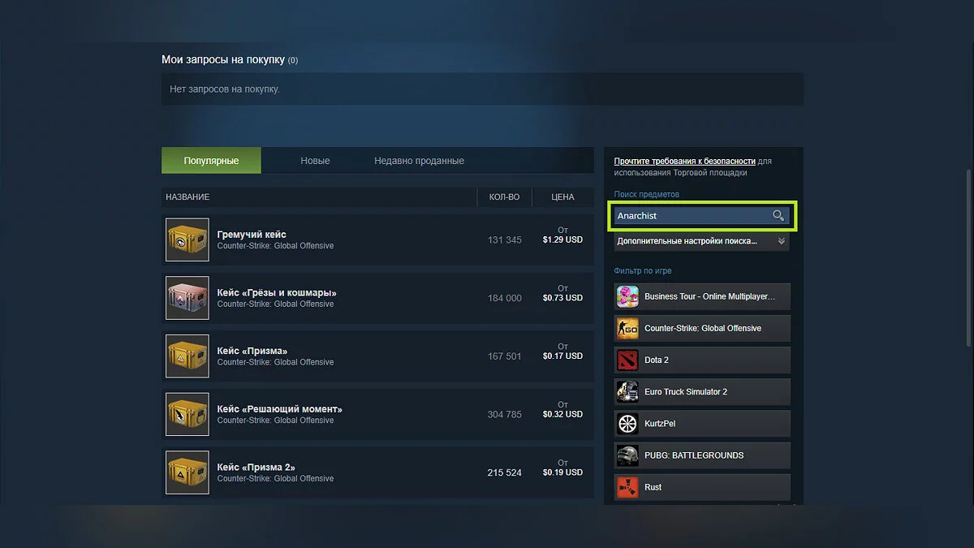Choose the Euro Truck Simulator 2 icon
The height and width of the screenshot is (548, 974).
(627, 391)
